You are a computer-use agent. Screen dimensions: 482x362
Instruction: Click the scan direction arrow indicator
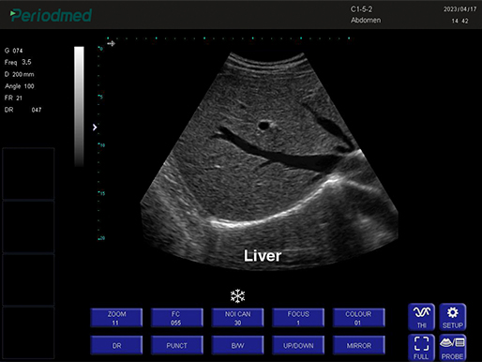tap(111, 43)
